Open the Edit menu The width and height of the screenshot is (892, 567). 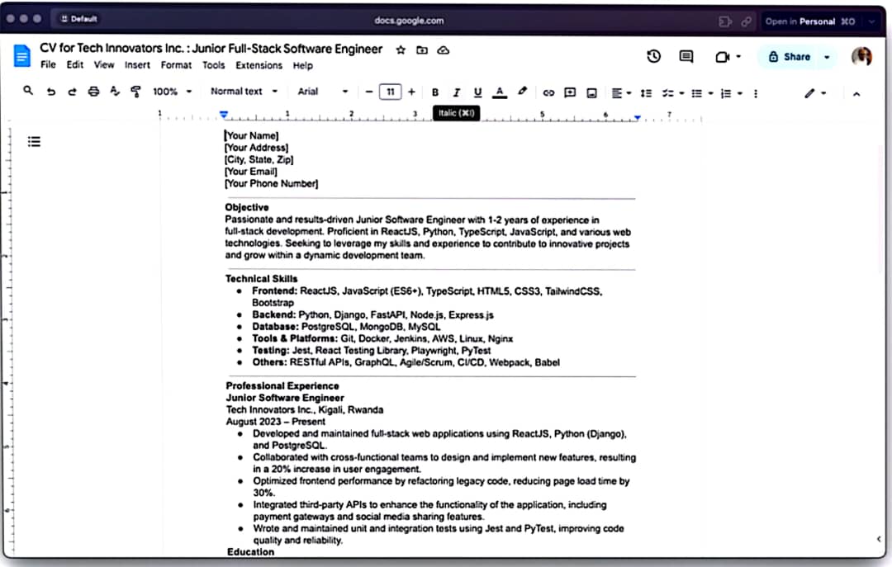pyautogui.click(x=74, y=65)
